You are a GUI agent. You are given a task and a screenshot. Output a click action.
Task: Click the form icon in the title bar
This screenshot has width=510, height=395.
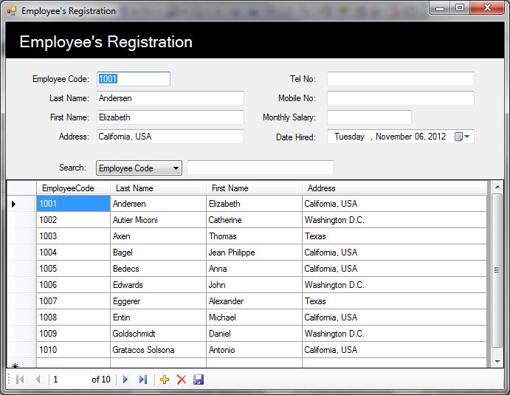click(x=12, y=11)
